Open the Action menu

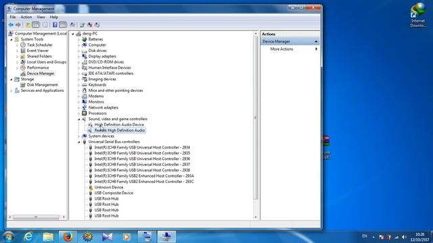(26, 17)
